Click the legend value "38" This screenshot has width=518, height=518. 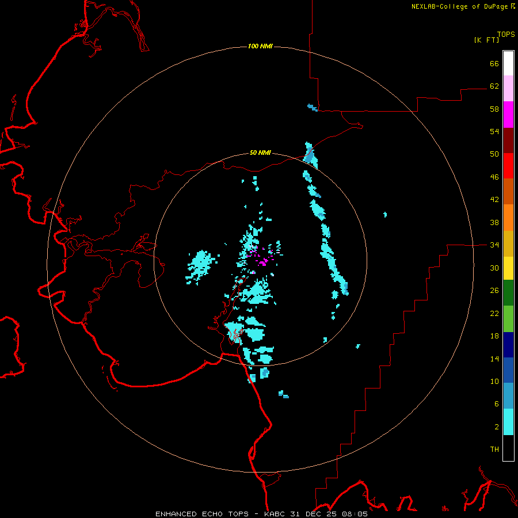pyautogui.click(x=494, y=222)
